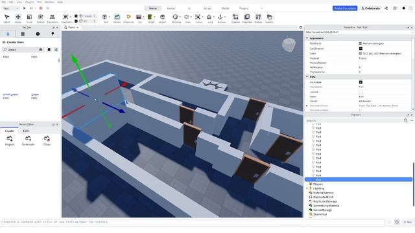Click the Explorer search field
This screenshot has width=415, height=233.
354,120
